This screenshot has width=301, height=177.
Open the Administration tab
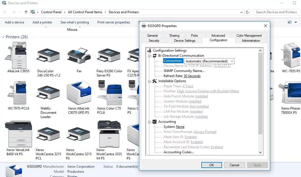[x=250, y=40]
